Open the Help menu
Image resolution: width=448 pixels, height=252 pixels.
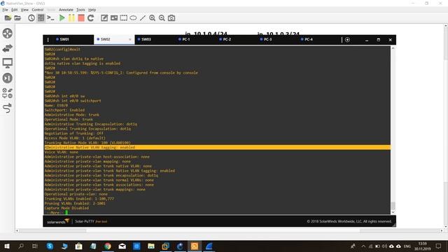pyautogui.click(x=92, y=10)
